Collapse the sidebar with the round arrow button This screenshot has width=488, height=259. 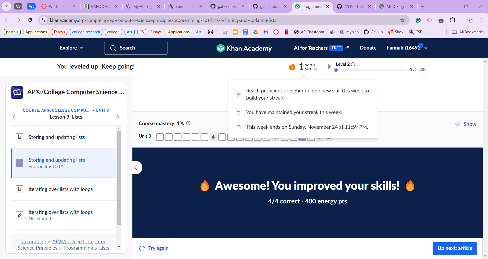(136, 168)
